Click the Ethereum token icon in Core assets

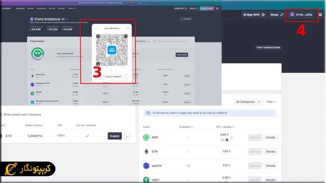pos(32,76)
